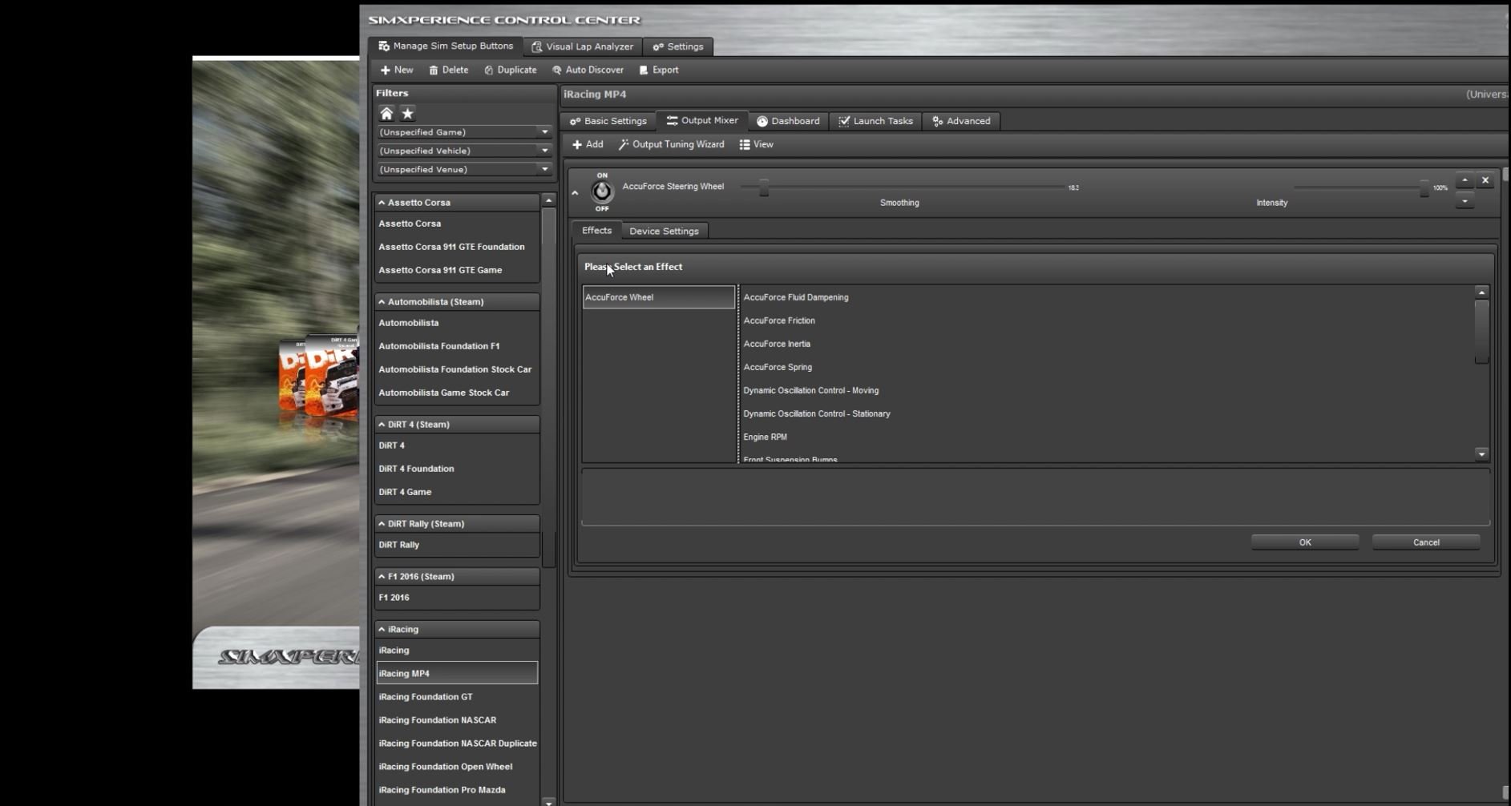Click the home filter icon

click(386, 113)
